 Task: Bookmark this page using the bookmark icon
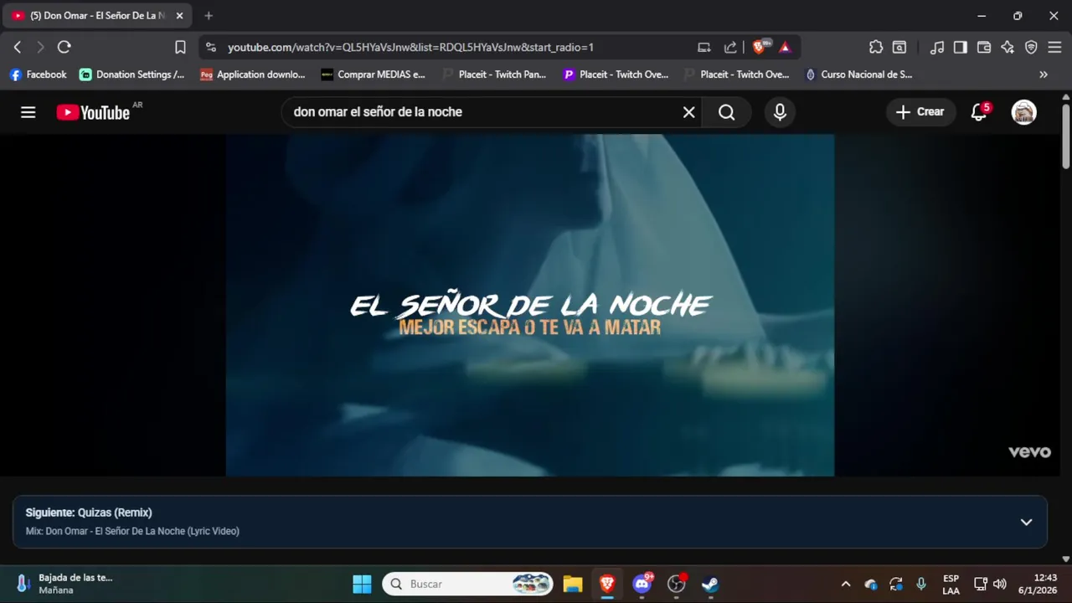pos(180,47)
